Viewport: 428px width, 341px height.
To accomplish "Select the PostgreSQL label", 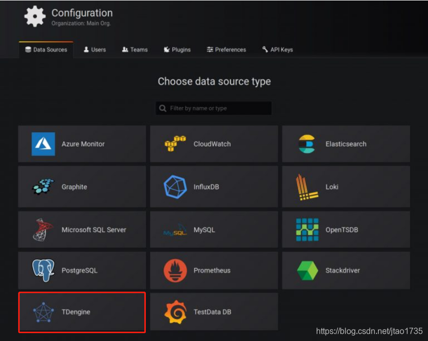I will (79, 271).
